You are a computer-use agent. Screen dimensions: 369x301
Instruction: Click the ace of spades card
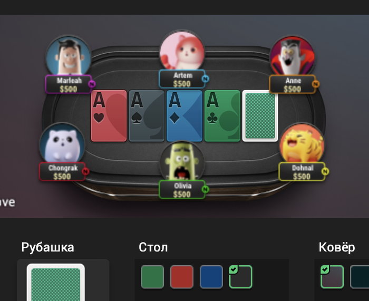coord(147,116)
